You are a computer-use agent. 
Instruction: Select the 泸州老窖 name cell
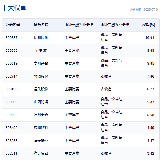(x=41, y=115)
